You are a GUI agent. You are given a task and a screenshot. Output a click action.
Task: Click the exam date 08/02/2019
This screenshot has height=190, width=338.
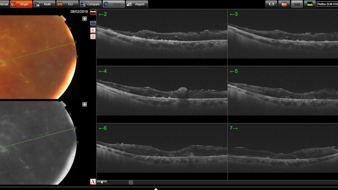click(x=79, y=12)
